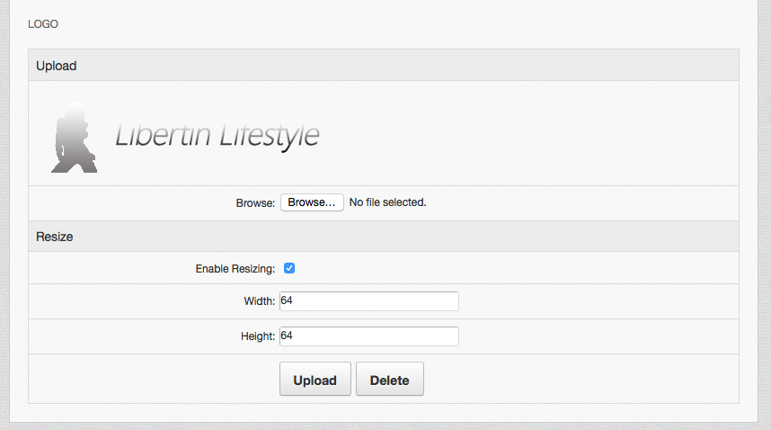Focus the Width input field
Screen dimensions: 771x430
[x=368, y=301]
